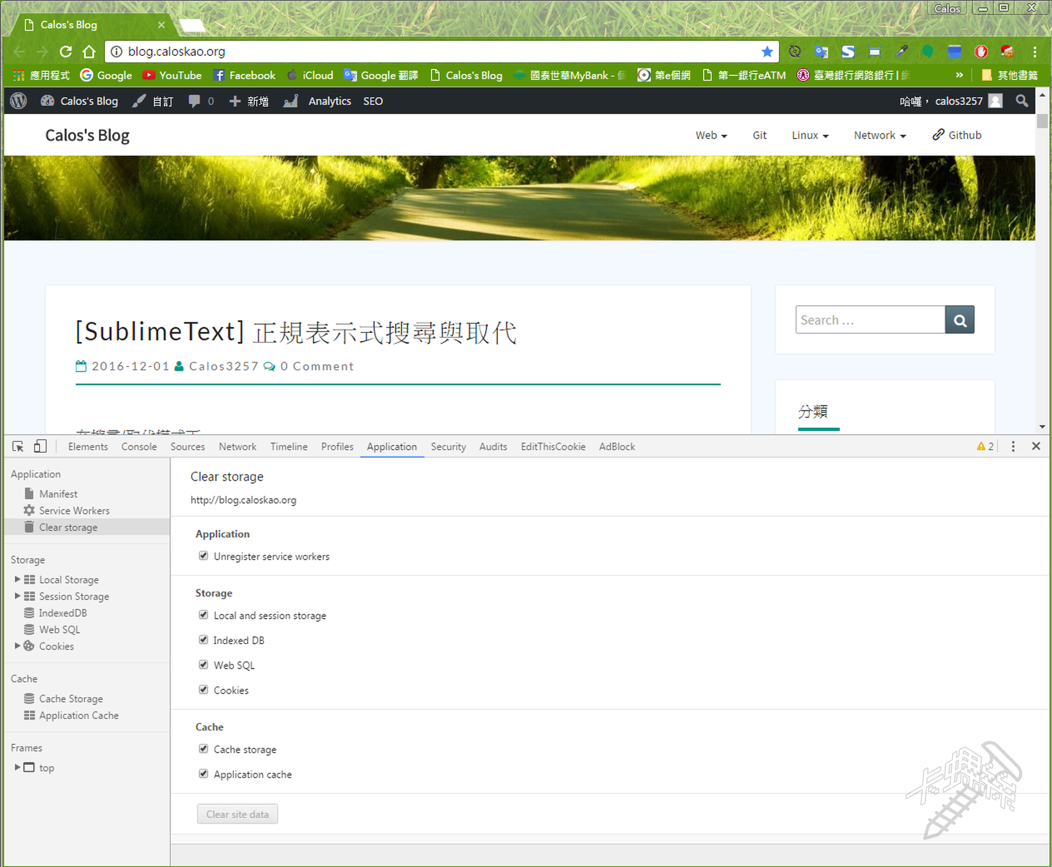The width and height of the screenshot is (1052, 867).
Task: Click the home icon in the browser toolbar
Action: 89,51
